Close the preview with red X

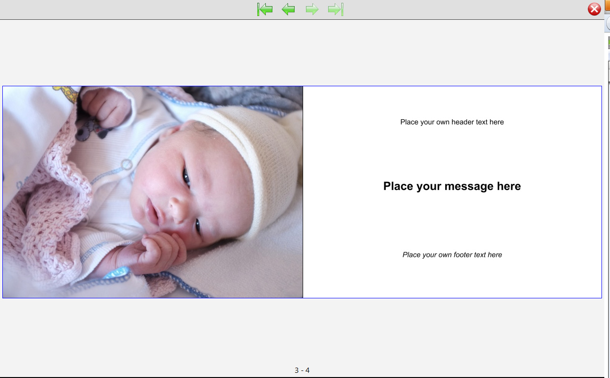click(594, 9)
